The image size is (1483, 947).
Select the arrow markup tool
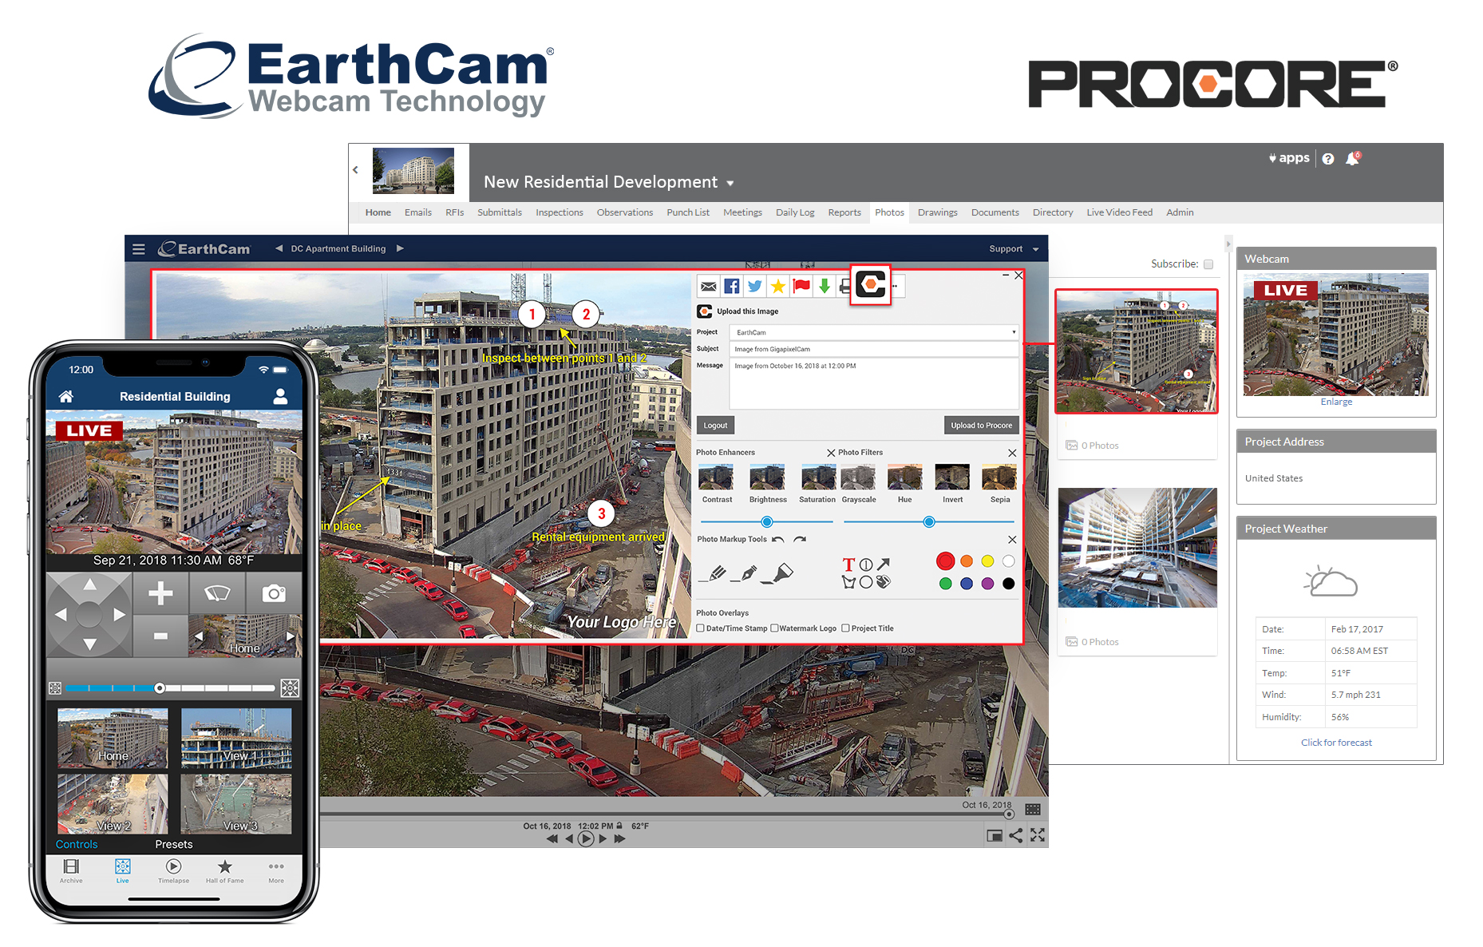tap(883, 565)
